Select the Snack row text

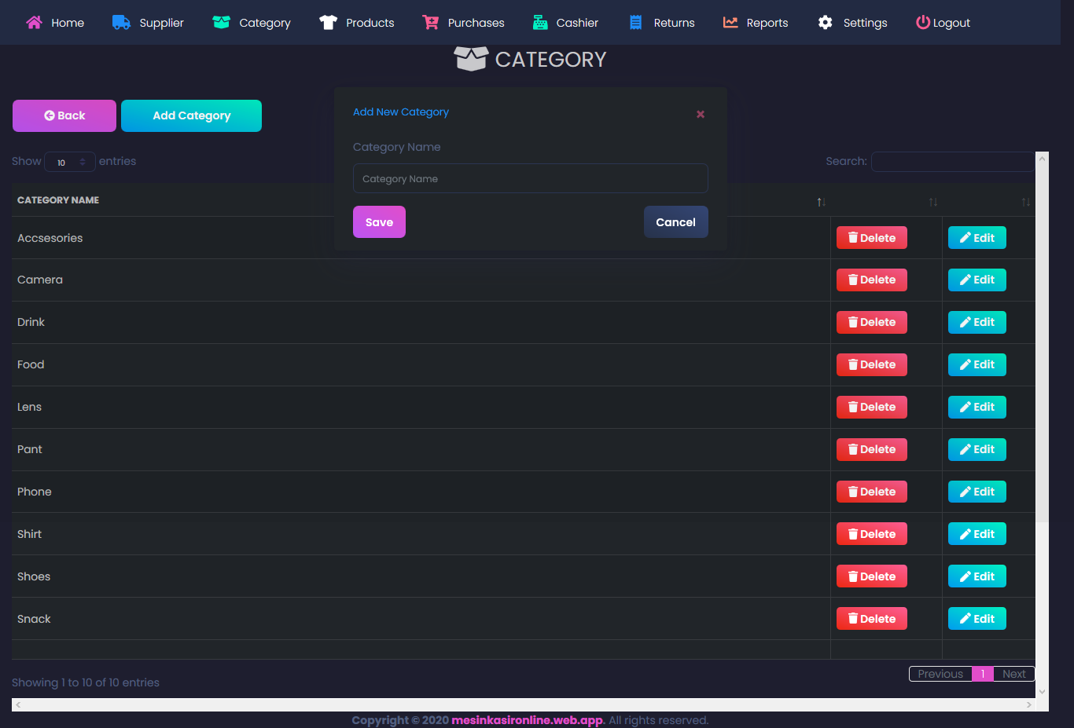pyautogui.click(x=34, y=619)
